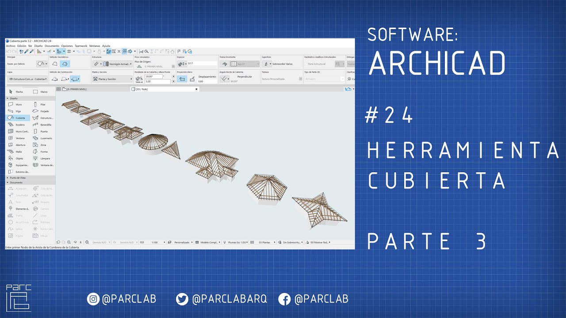Select the highlighted rotated rectangle construction method
566x318 pixels.
[75, 79]
